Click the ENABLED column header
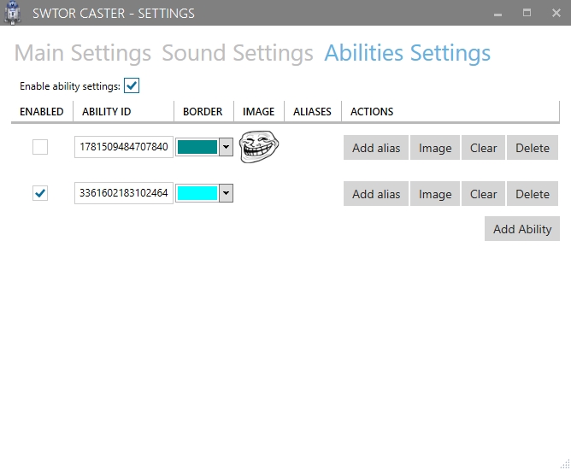The image size is (571, 470). tap(42, 111)
